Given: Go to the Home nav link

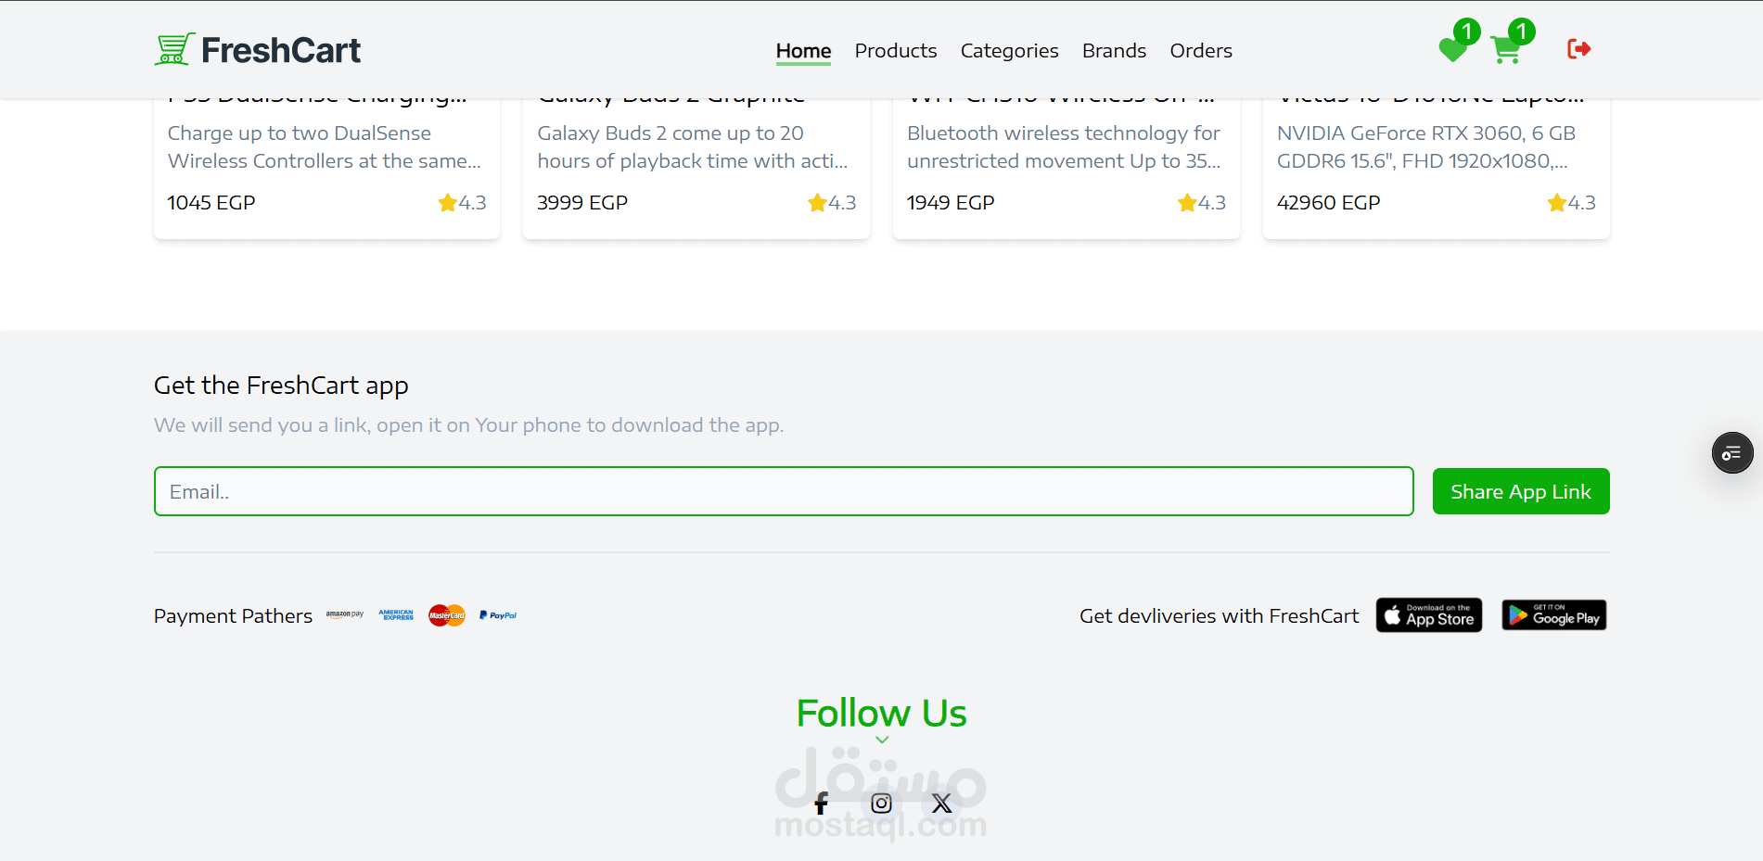Looking at the screenshot, I should [x=803, y=51].
